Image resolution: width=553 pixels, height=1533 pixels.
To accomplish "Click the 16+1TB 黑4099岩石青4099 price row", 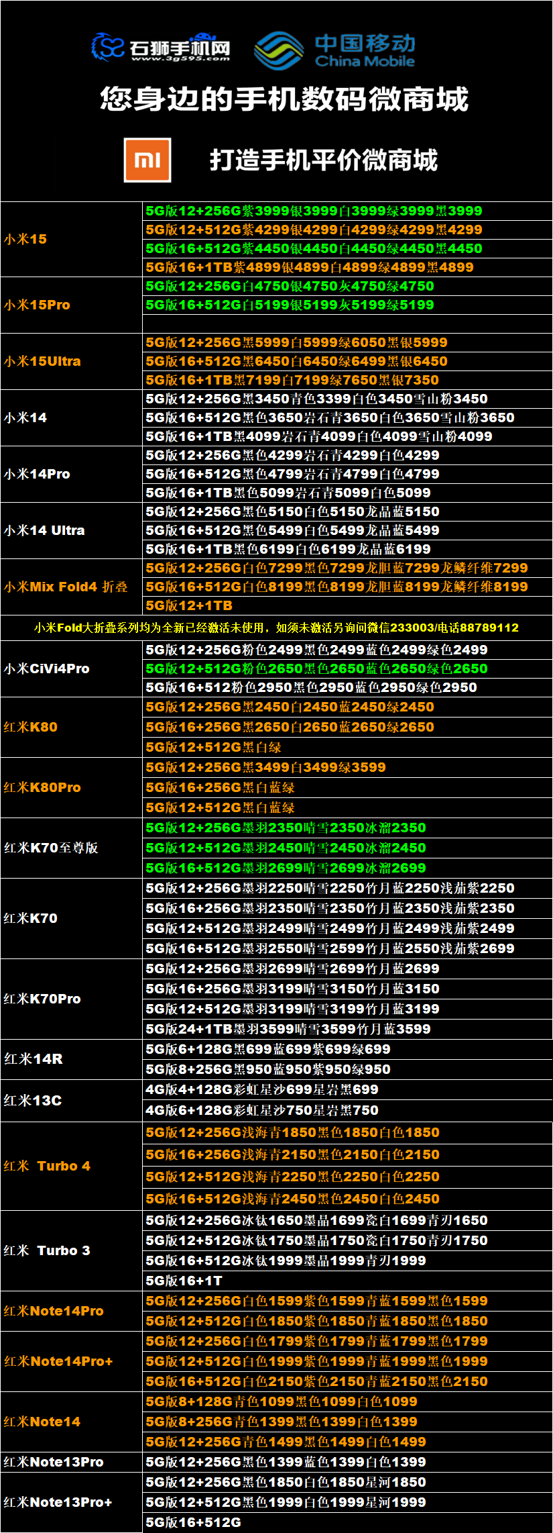I will [348, 436].
